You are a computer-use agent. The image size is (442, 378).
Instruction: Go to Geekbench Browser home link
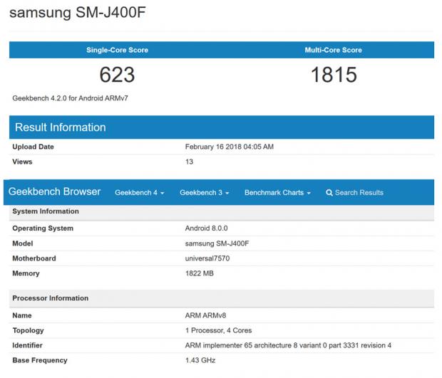point(55,192)
